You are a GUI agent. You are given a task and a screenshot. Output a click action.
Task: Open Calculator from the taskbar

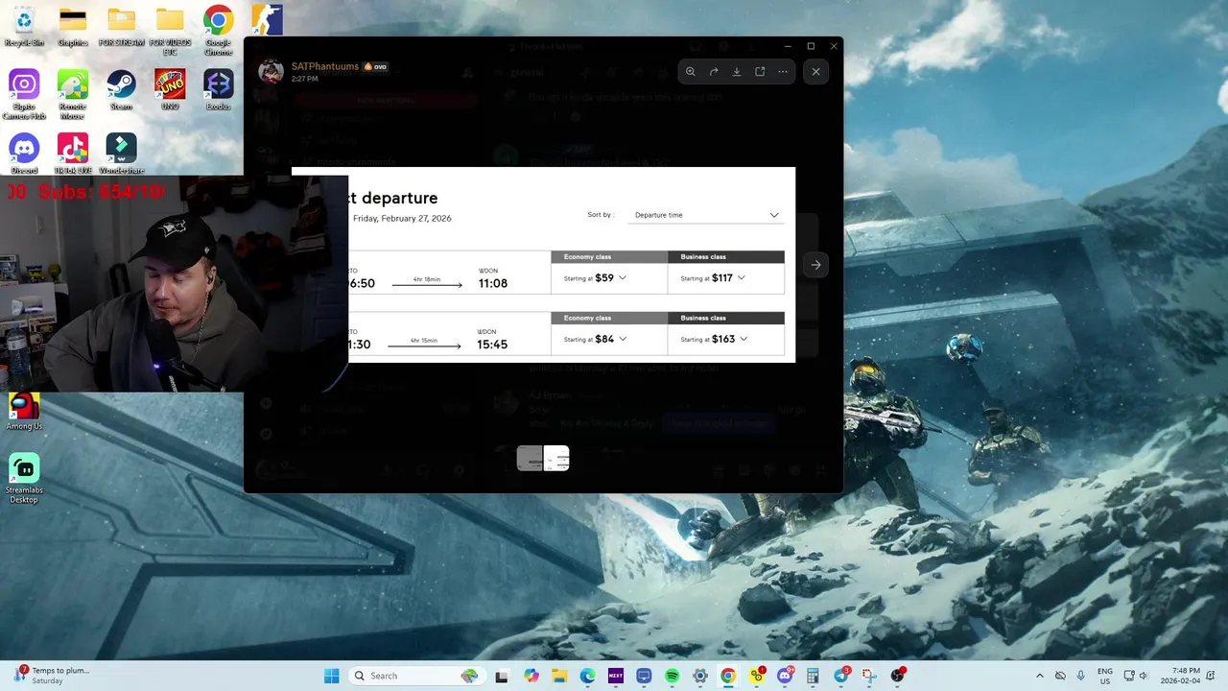(813, 676)
